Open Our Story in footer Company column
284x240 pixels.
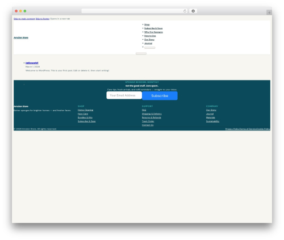point(211,110)
